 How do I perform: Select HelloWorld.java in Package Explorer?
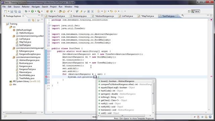click(26, 33)
